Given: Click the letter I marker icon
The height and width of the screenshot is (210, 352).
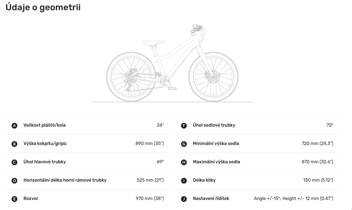Looking at the screenshot, I should point(184,181).
